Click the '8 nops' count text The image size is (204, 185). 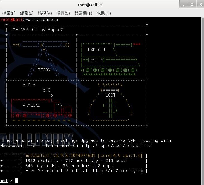click(x=106, y=166)
